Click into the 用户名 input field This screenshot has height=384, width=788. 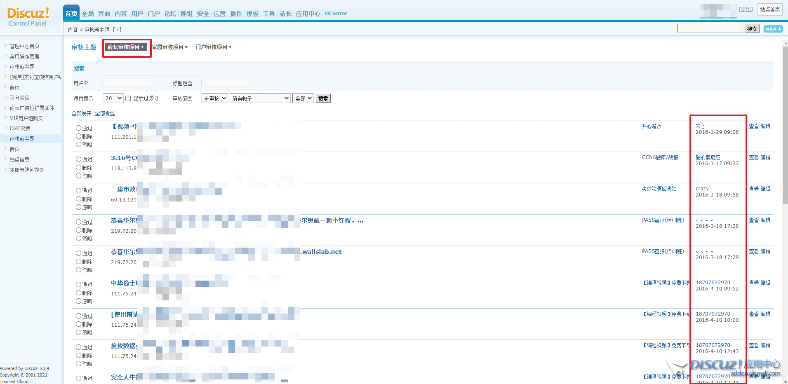(x=127, y=83)
